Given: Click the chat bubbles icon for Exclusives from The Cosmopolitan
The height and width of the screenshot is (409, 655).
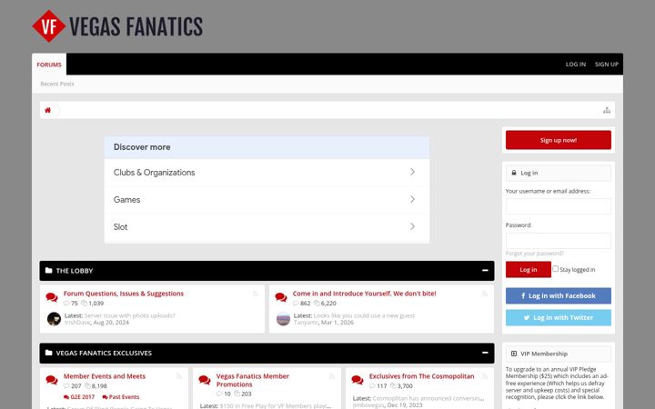Looking at the screenshot, I should (x=358, y=380).
